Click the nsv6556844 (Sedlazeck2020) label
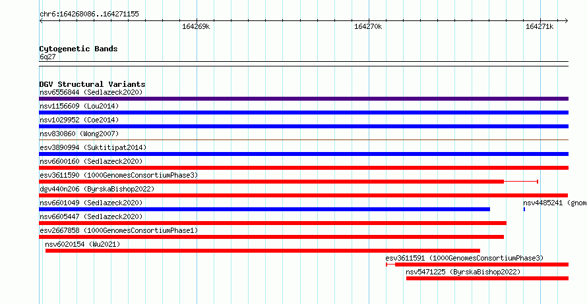The image size is (587, 304). pyautogui.click(x=91, y=92)
